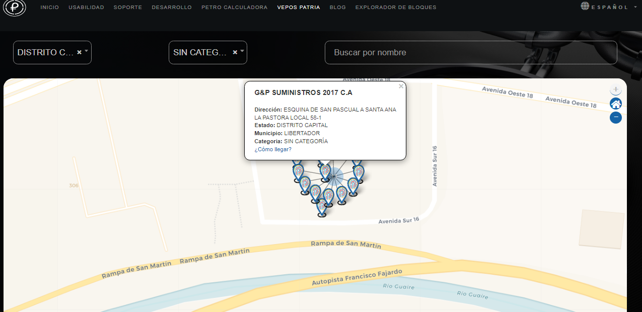This screenshot has height=312, width=642.
Task: Click the bottommost marker in the spread cluster
Action: 322,207
